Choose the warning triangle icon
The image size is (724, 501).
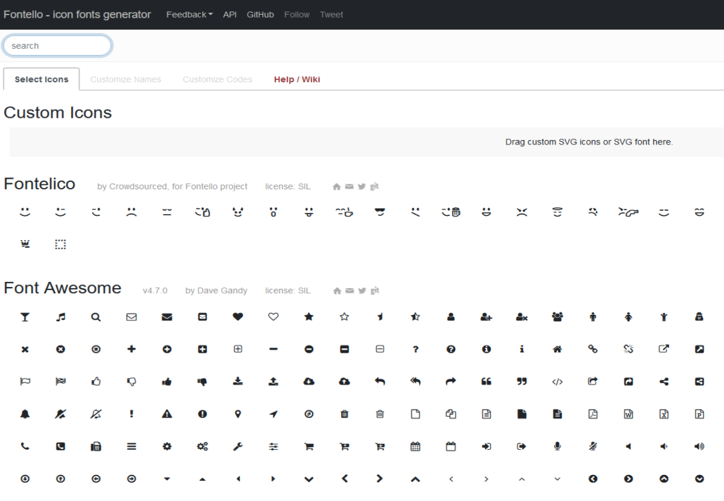point(167,414)
